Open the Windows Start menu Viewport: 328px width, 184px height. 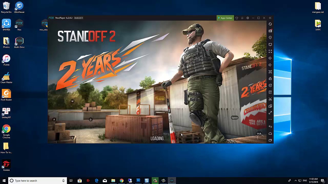(x=4, y=181)
